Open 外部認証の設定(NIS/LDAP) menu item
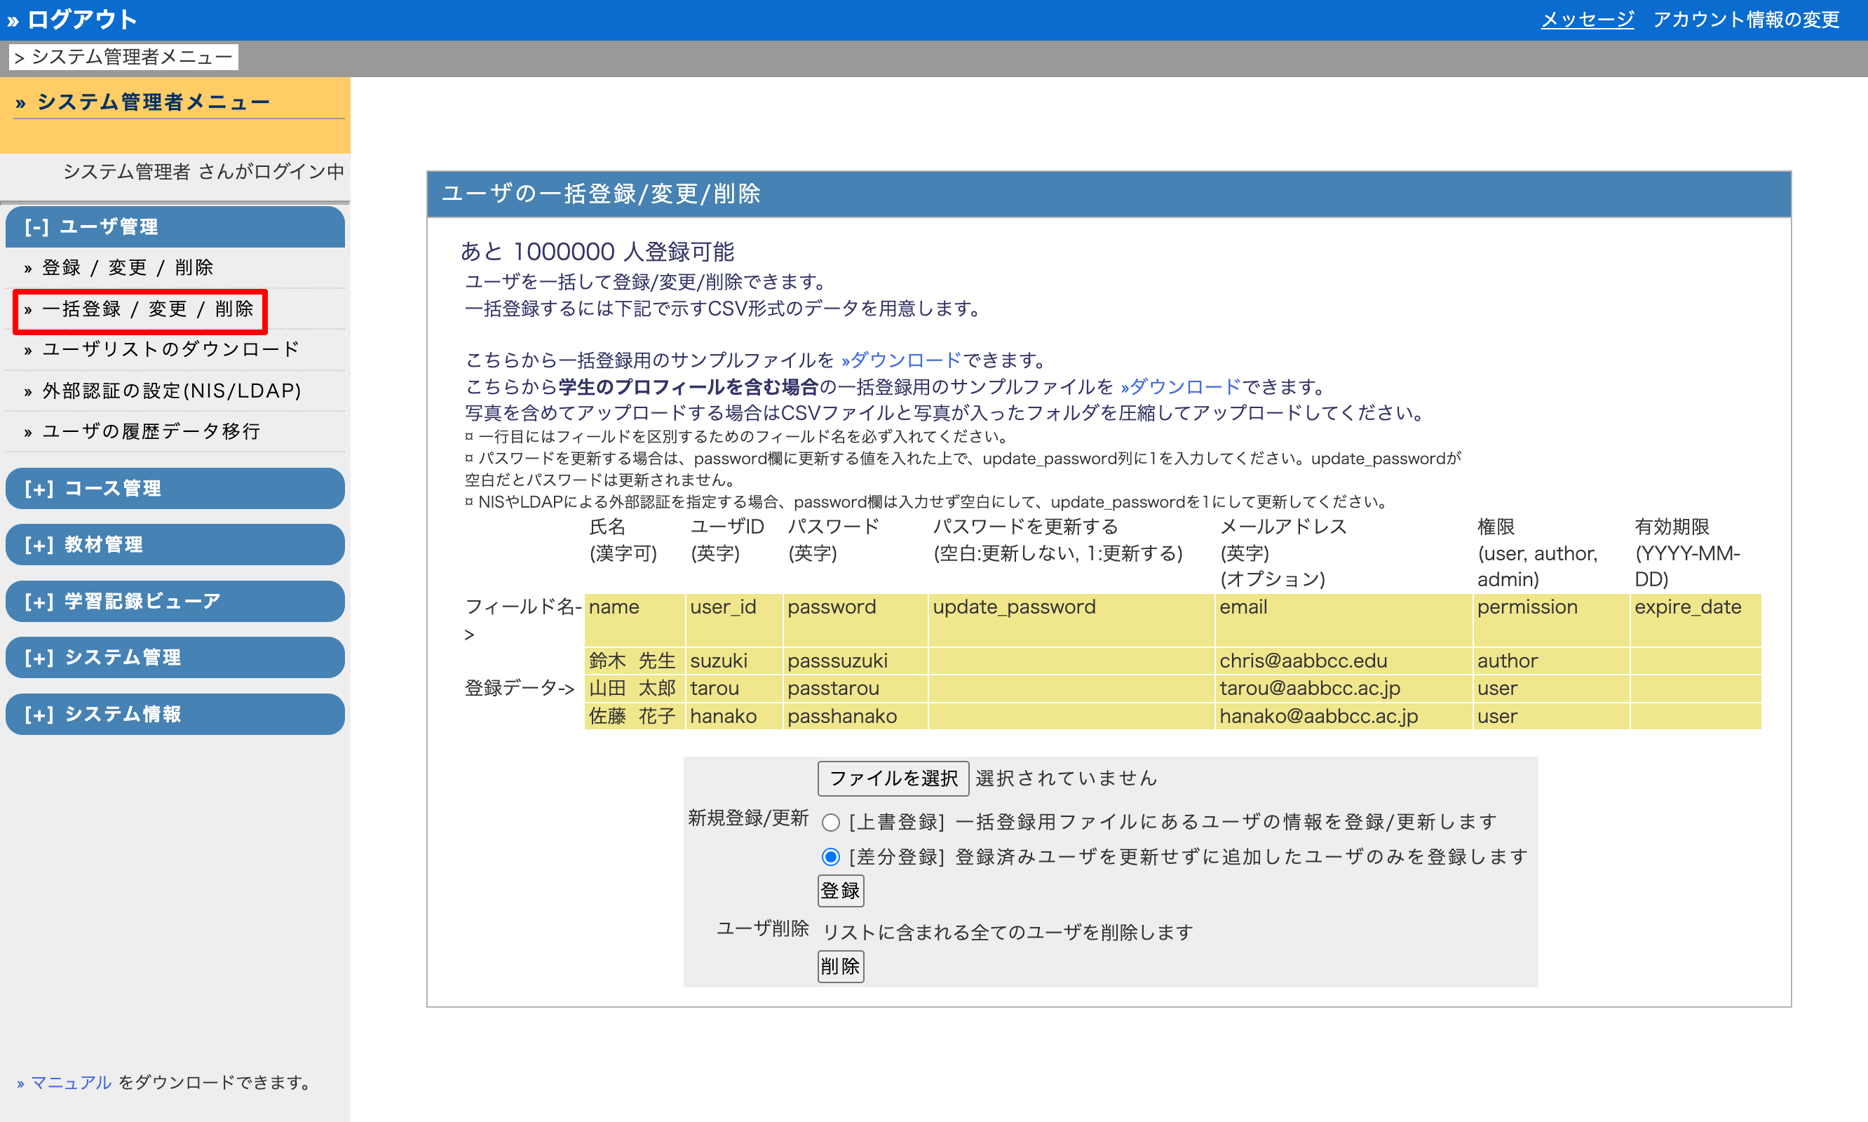The width and height of the screenshot is (1868, 1122). click(x=172, y=391)
